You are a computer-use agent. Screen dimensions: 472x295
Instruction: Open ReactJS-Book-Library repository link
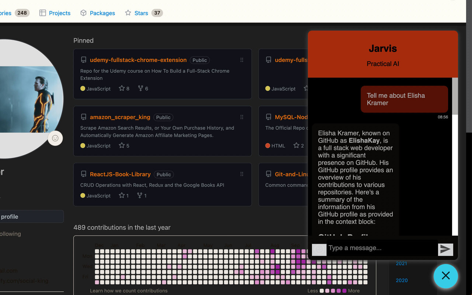(120, 174)
